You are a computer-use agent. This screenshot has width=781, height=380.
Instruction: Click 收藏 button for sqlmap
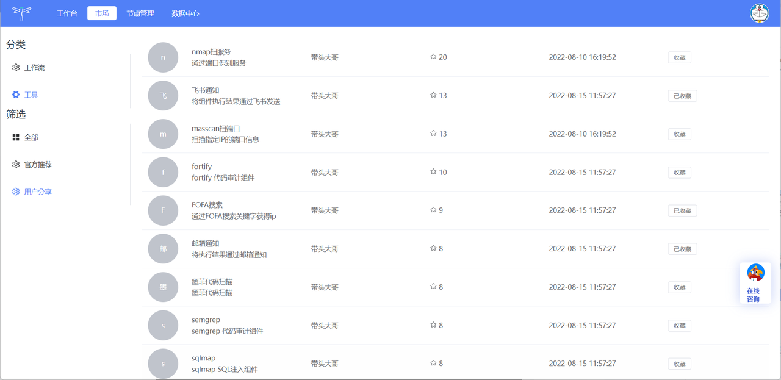679,364
